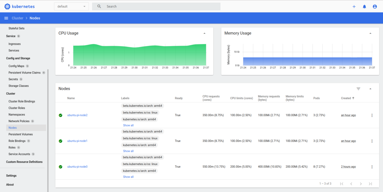This screenshot has height=192, width=383.
Task: Open the ubuntu-pi-node1 node details
Action: (x=77, y=141)
